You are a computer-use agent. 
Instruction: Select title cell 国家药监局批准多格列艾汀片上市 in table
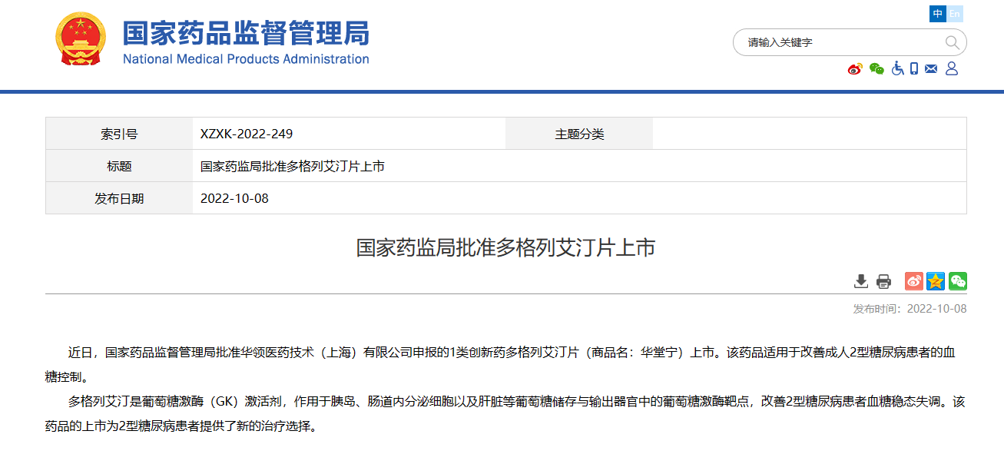293,166
